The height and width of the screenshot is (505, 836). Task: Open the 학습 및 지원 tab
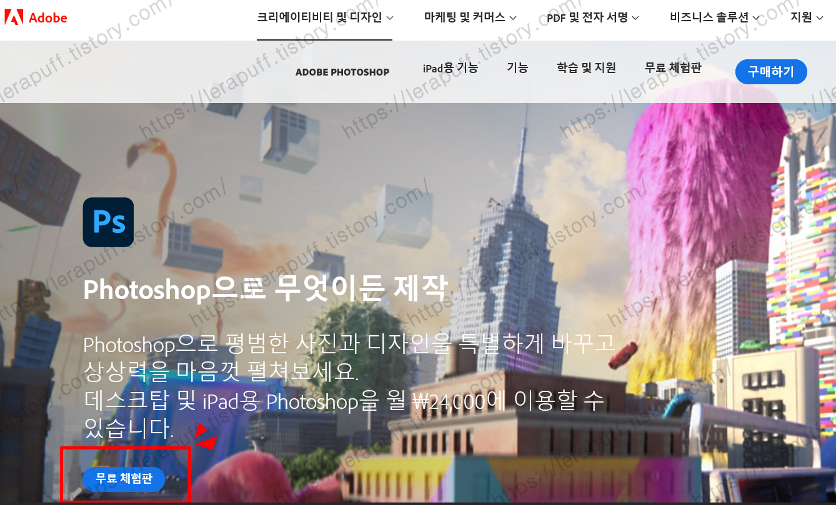[586, 68]
